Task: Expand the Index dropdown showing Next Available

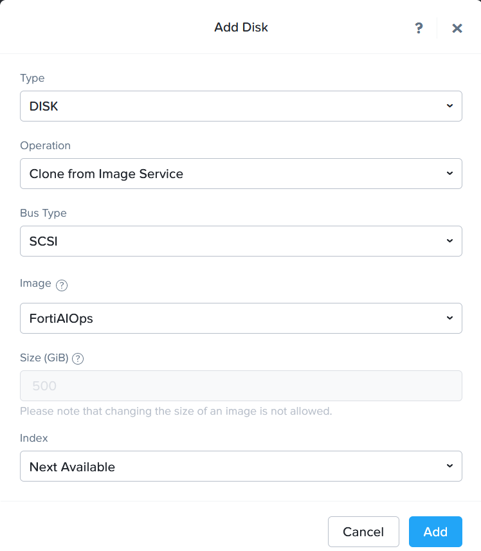Action: point(231,466)
